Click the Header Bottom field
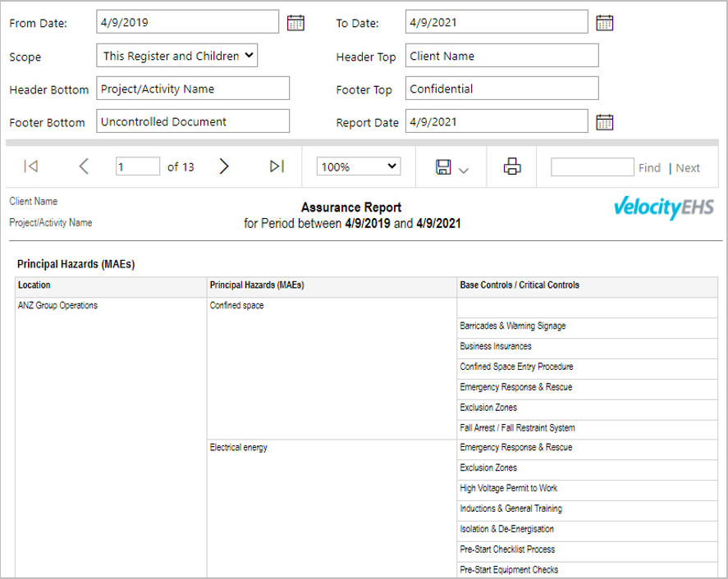Viewport: 728px width, 579px height. [x=193, y=89]
